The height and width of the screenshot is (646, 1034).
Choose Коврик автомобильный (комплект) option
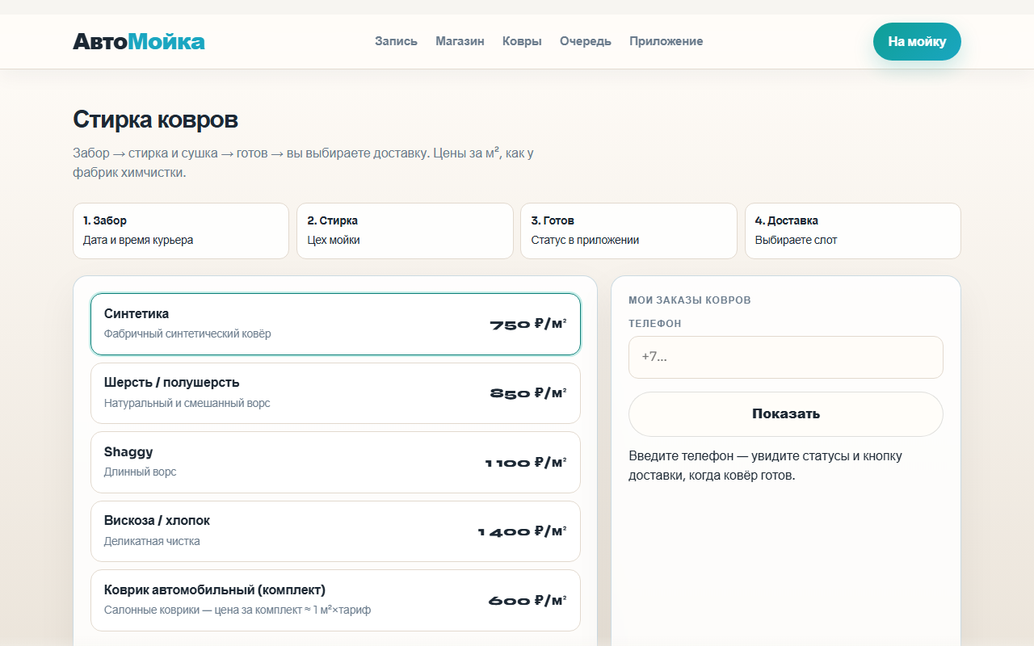pos(335,600)
